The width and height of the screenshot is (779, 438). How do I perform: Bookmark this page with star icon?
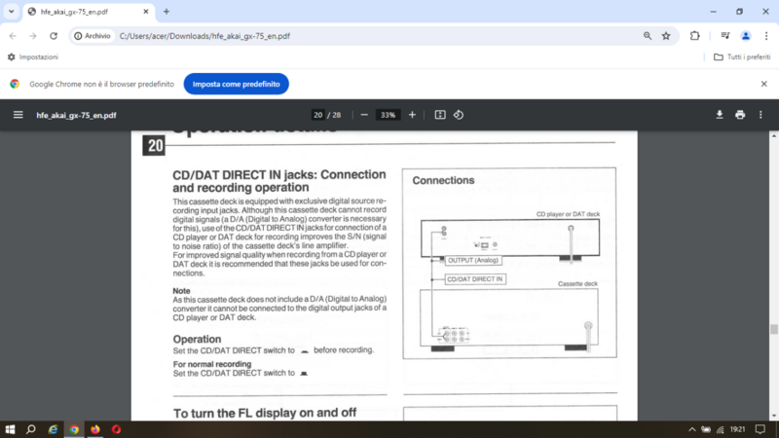[666, 35]
